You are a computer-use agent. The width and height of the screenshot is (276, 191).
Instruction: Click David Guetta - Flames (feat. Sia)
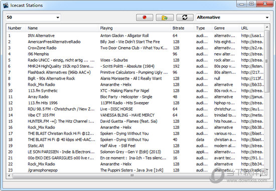128,121
